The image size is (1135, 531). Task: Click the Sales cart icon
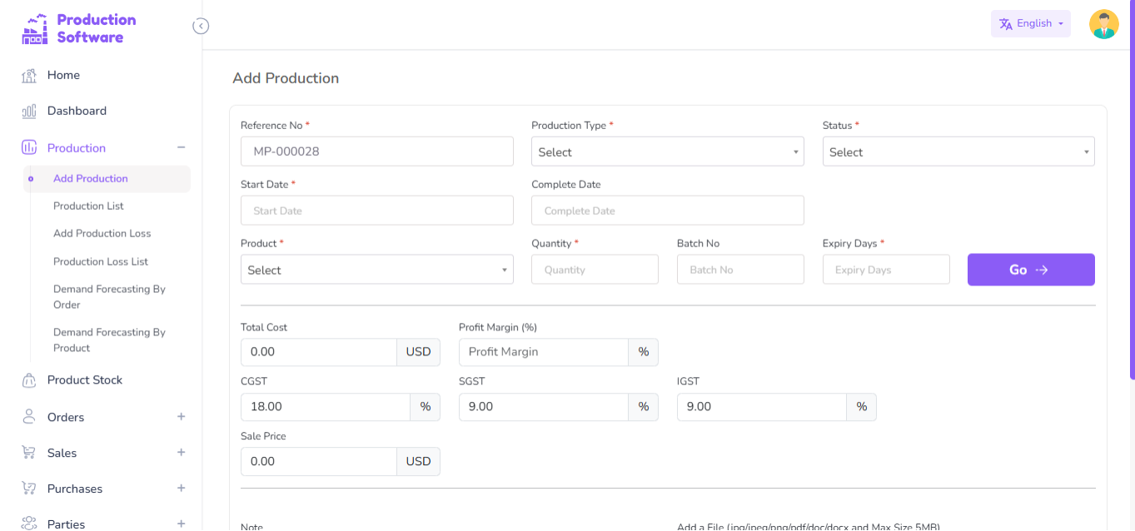point(29,453)
